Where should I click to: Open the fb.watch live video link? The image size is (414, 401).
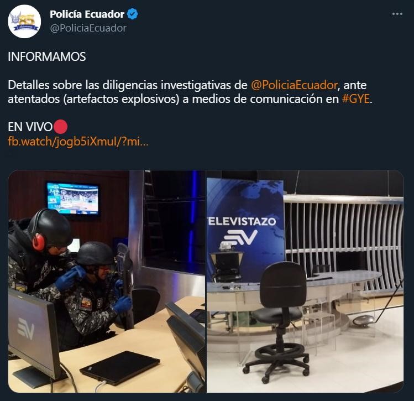(x=78, y=142)
